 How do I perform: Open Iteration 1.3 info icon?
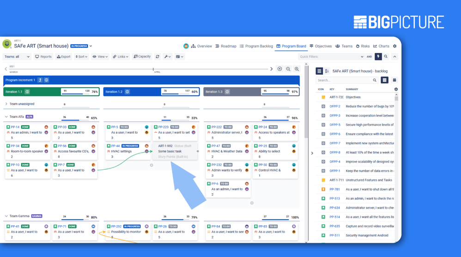227,92
